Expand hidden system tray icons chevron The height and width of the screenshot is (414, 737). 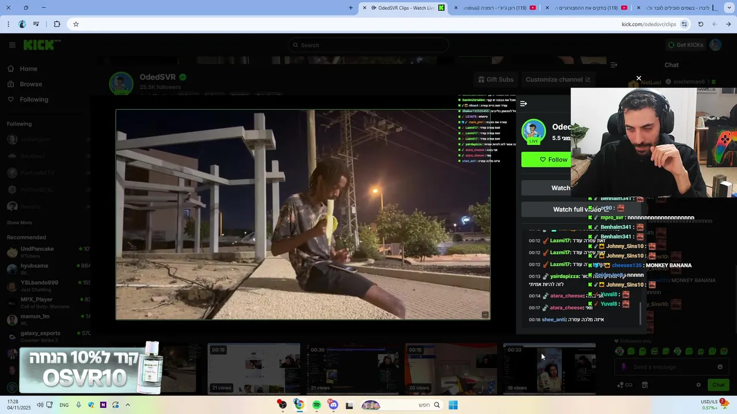coord(128,405)
